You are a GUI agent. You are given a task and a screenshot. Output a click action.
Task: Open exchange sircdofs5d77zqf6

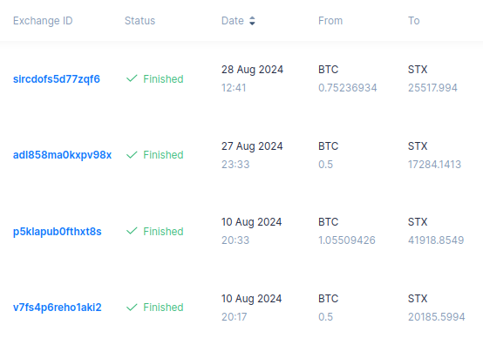click(x=57, y=79)
